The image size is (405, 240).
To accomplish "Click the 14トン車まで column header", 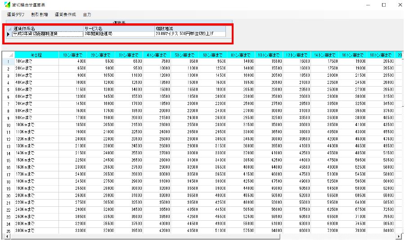I will [325, 55].
